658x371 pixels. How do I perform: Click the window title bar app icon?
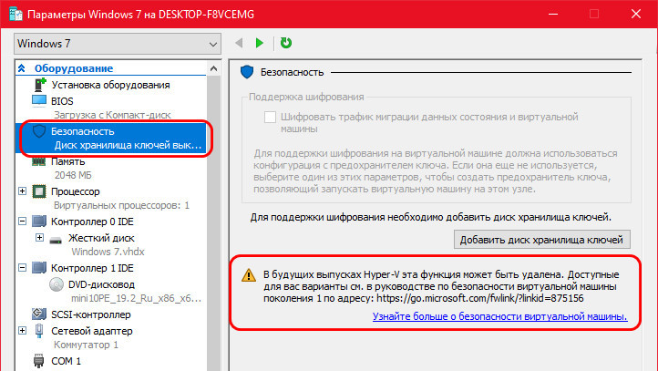click(15, 14)
